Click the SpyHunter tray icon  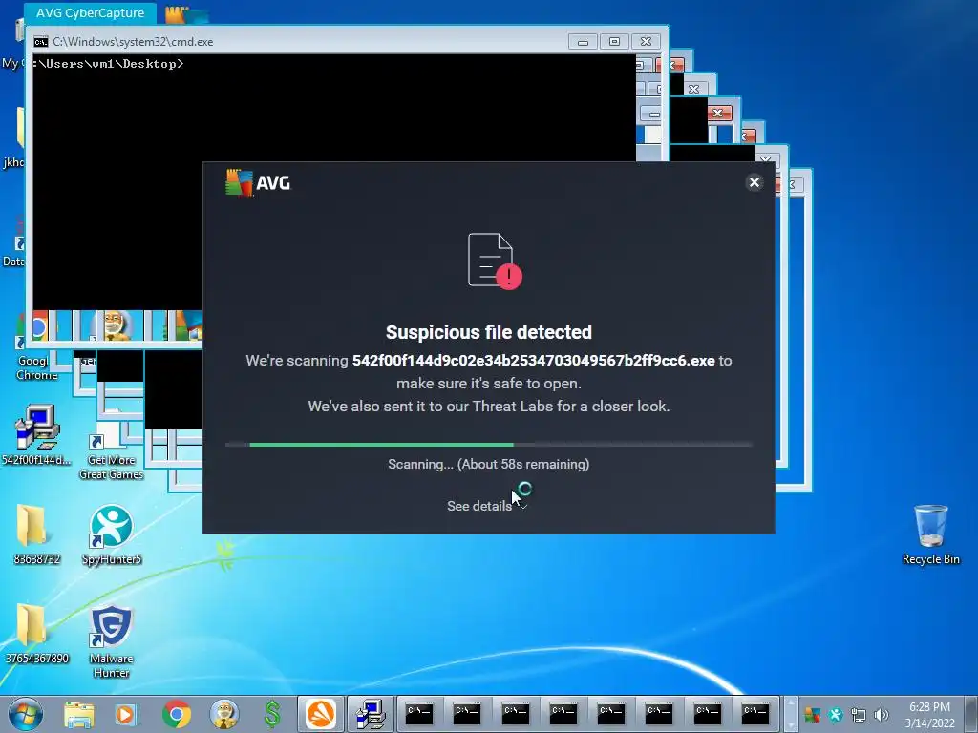(x=836, y=715)
